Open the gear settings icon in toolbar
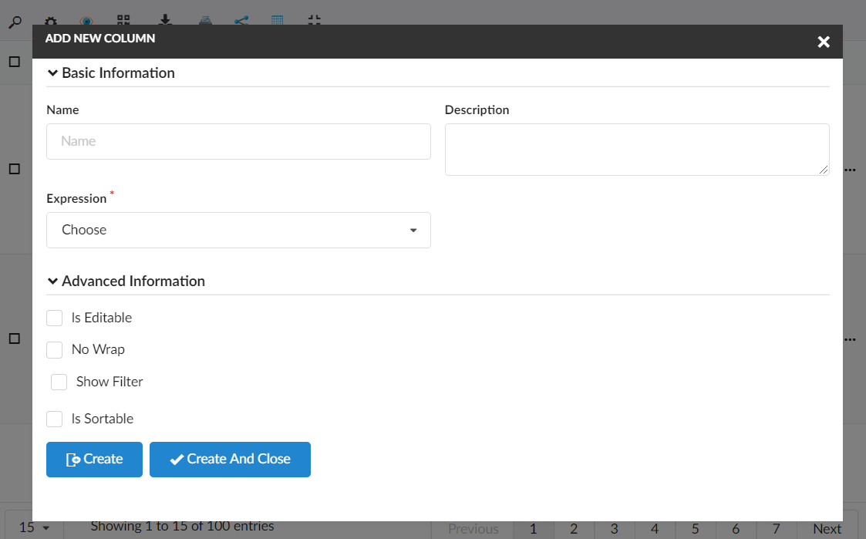Screen dimensions: 866x539 coord(50,21)
